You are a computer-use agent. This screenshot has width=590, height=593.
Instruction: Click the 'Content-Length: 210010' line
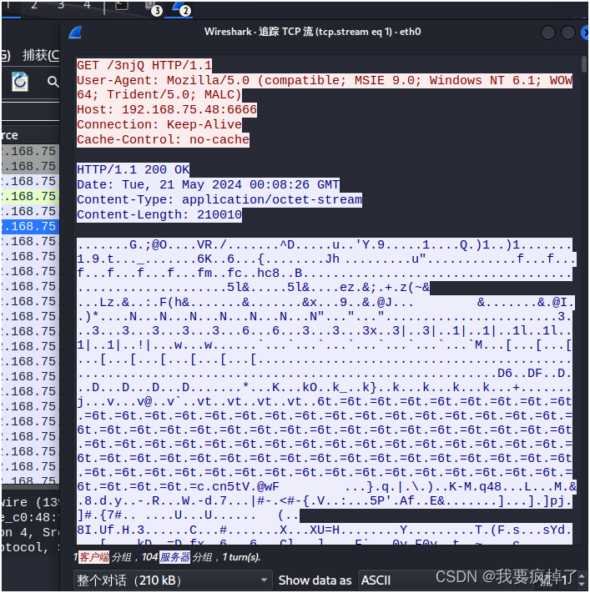point(159,215)
